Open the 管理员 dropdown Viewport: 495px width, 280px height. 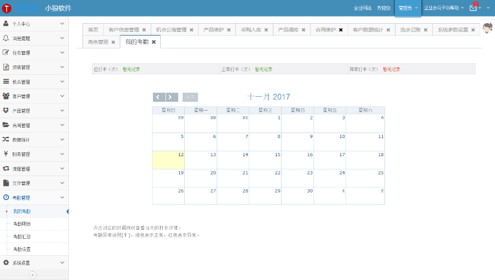408,8
